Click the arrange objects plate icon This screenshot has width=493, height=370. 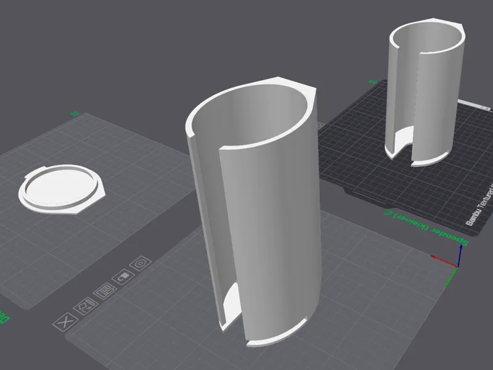[x=105, y=291]
